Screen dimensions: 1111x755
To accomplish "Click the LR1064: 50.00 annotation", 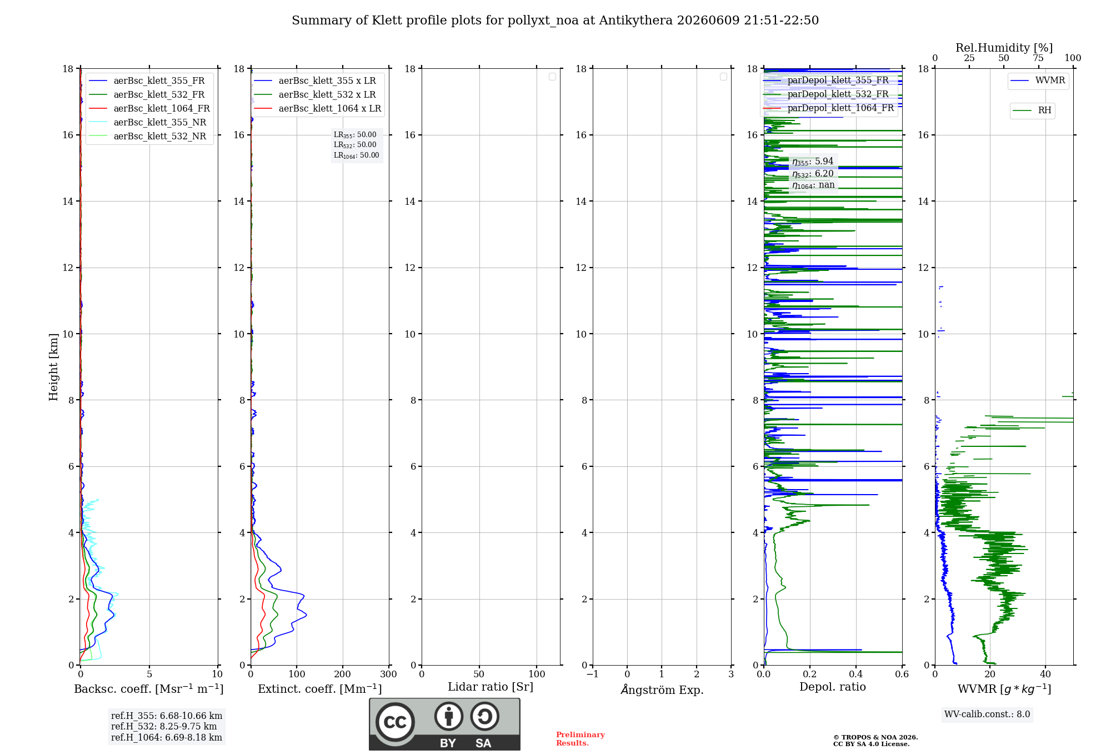I will (x=356, y=155).
